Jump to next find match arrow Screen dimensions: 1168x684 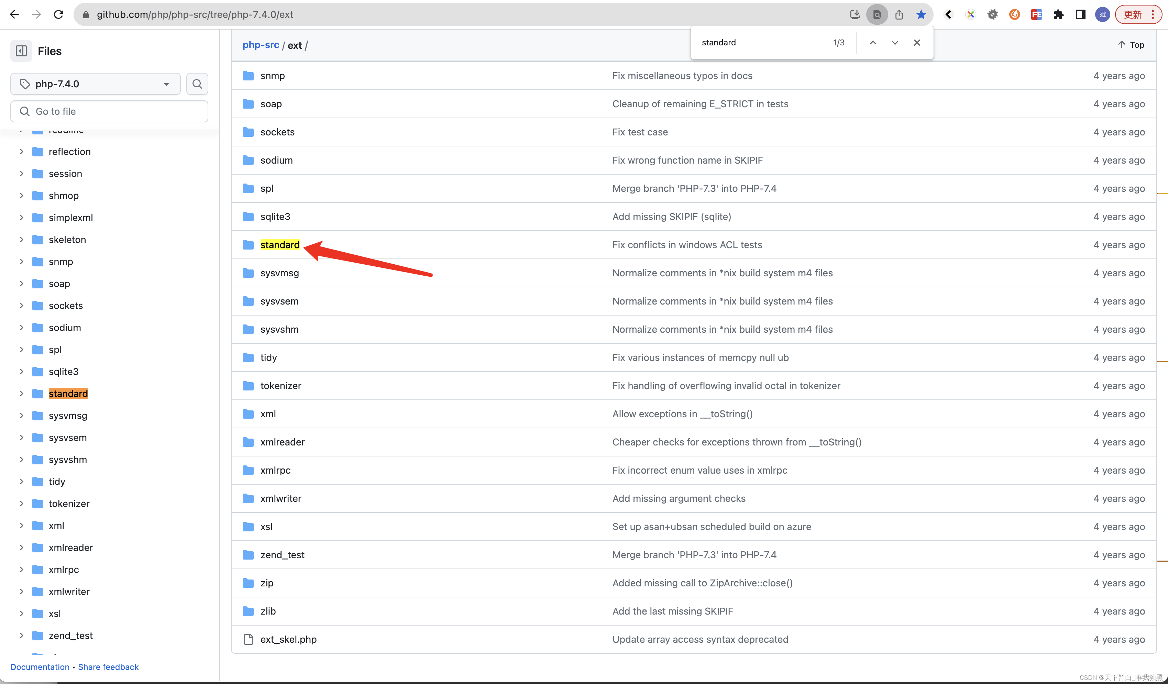tap(894, 43)
